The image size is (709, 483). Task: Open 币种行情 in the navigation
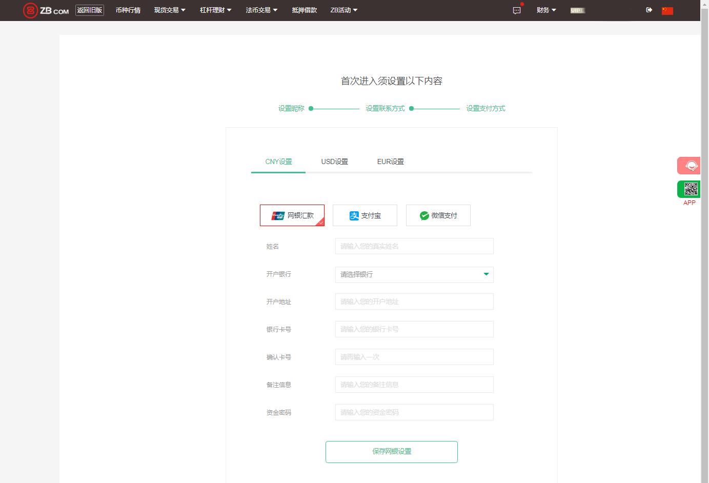[128, 10]
